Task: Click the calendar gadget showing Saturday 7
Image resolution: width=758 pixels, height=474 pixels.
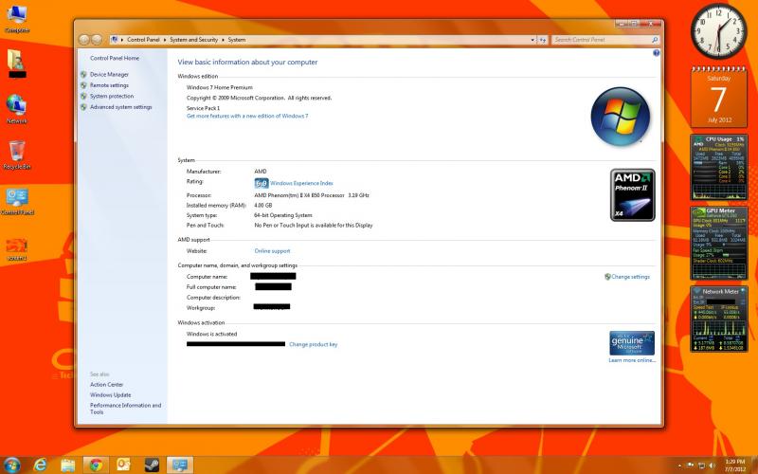Action: tap(719, 98)
